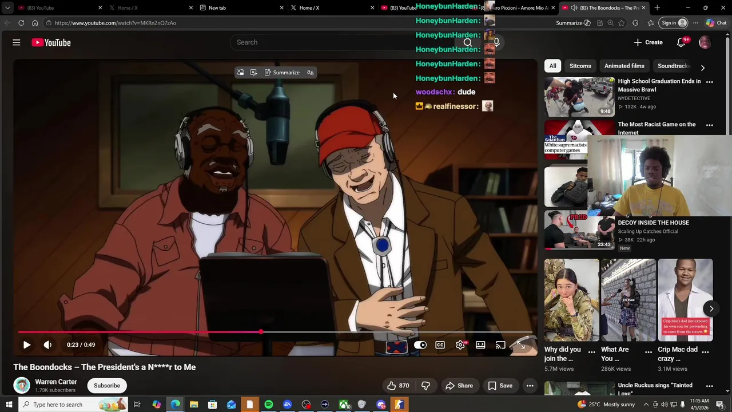Subscribe to Warren Carter channel
The width and height of the screenshot is (732, 412).
point(107,386)
